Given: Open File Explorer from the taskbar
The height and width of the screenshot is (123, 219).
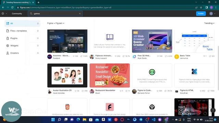Looking at the screenshot, I should (85, 120).
